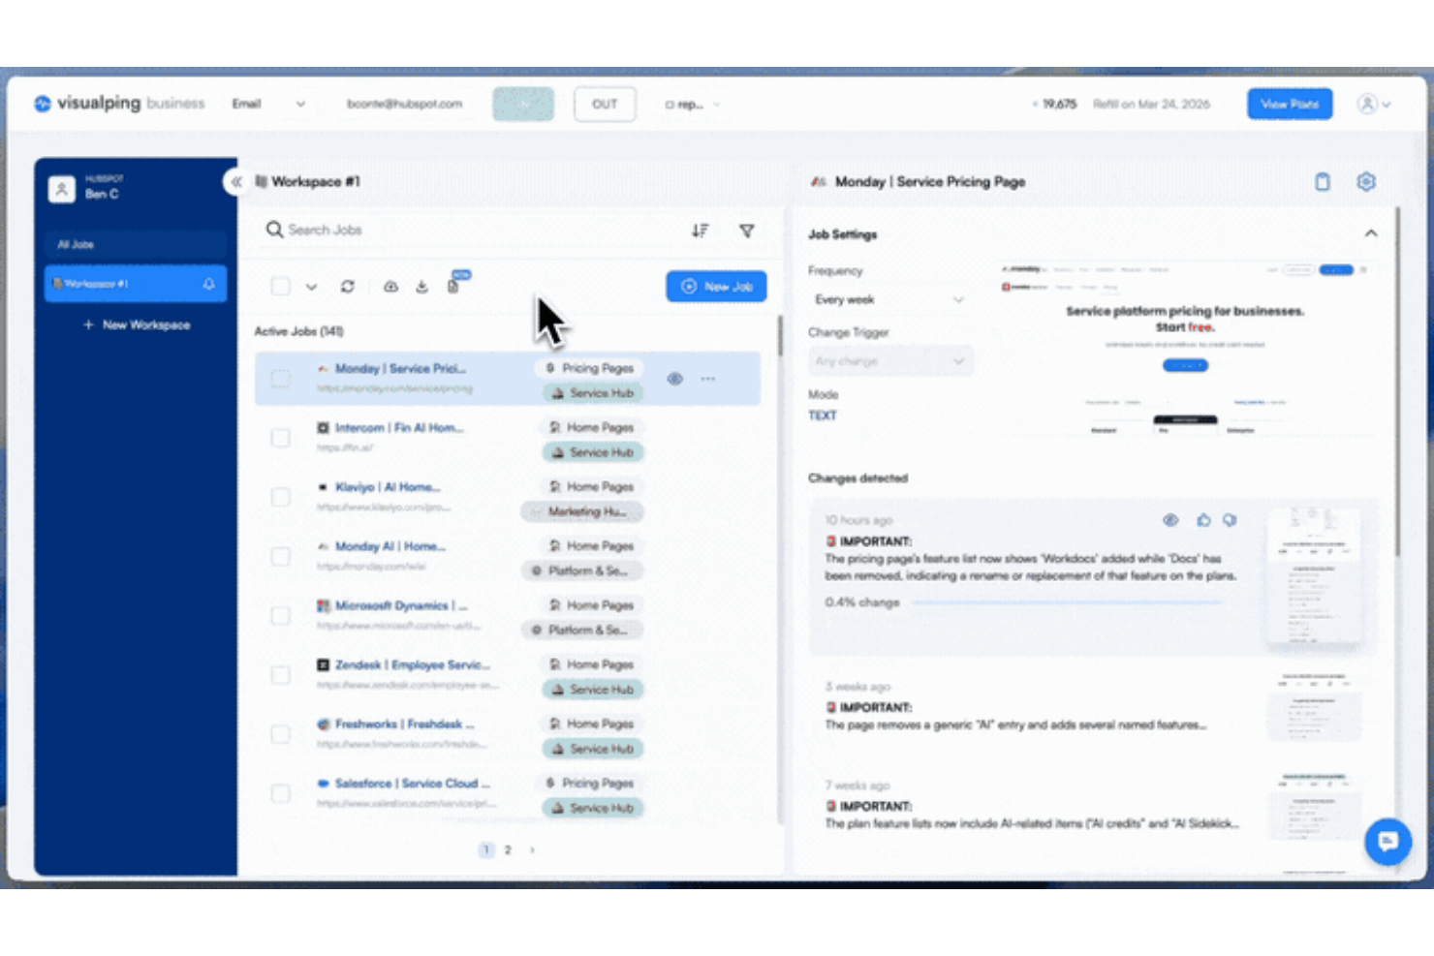Check the Microsoft Dynamics job checkbox
1434x956 pixels.
[281, 615]
